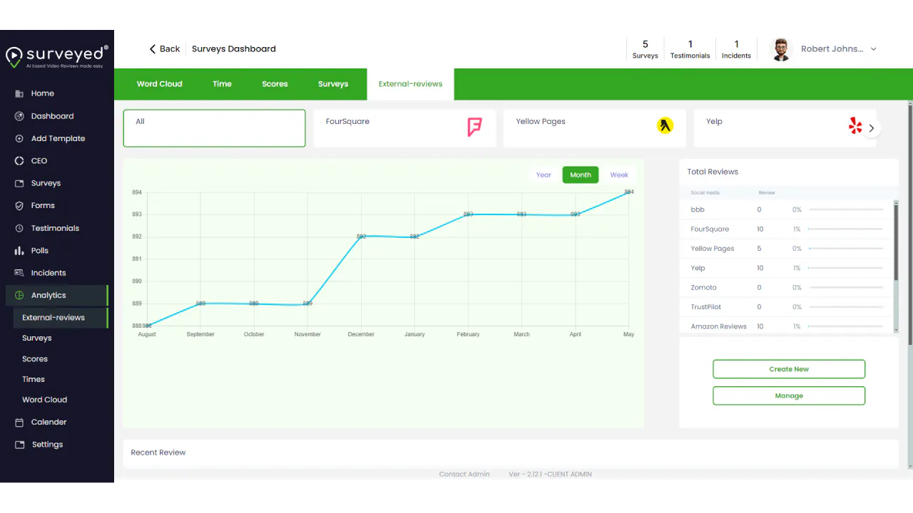This screenshot has width=913, height=513.
Task: Click the Yelp logo icon
Action: tap(855, 126)
